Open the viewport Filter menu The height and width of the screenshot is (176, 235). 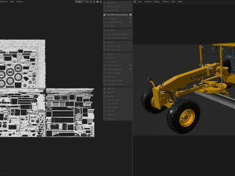click(173, 1)
